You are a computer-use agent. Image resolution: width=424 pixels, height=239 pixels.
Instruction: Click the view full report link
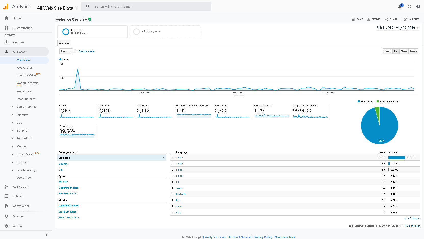(x=412, y=218)
